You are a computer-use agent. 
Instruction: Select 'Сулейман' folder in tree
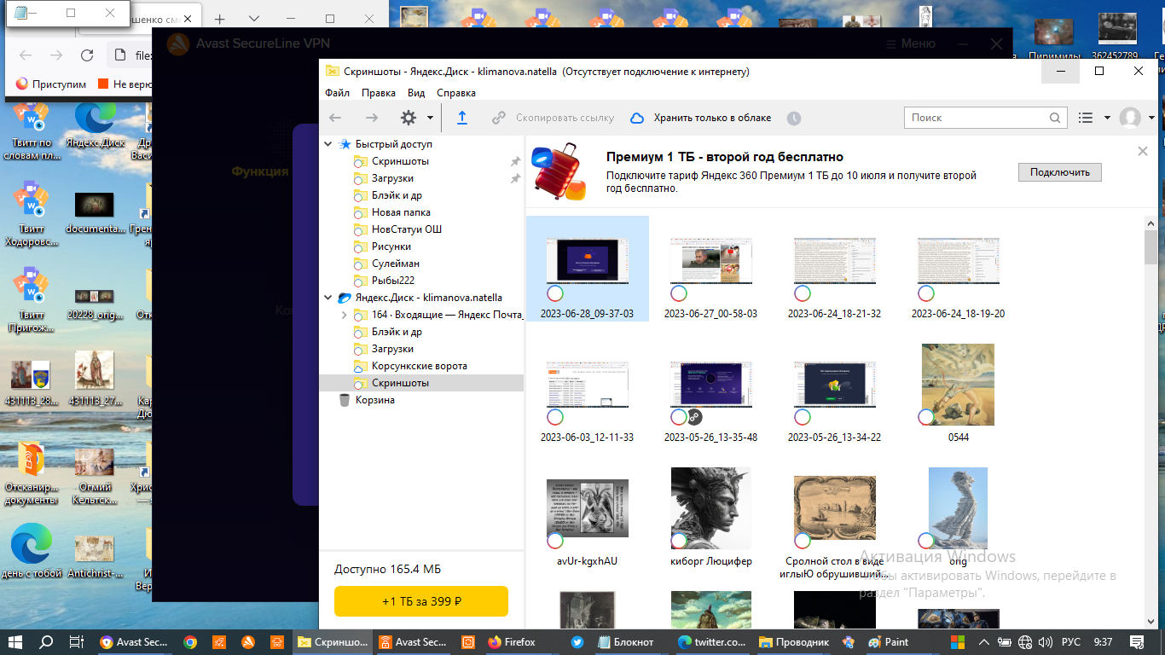[396, 264]
